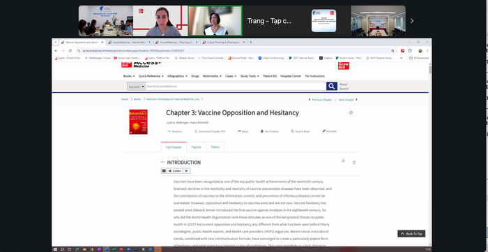Switch to AccessMedicine Internal Medicine browser tab
Image resolution: width=488 pixels, height=252 pixels.
tap(129, 42)
